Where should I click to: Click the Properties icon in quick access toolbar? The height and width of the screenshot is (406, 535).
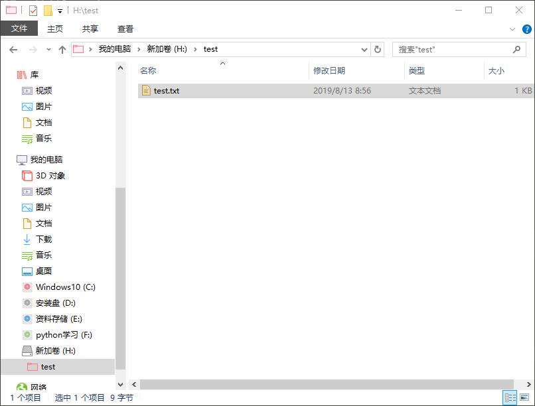click(x=33, y=11)
